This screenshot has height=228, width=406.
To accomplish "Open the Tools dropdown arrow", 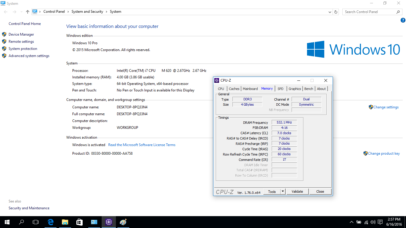I will 283,192.
